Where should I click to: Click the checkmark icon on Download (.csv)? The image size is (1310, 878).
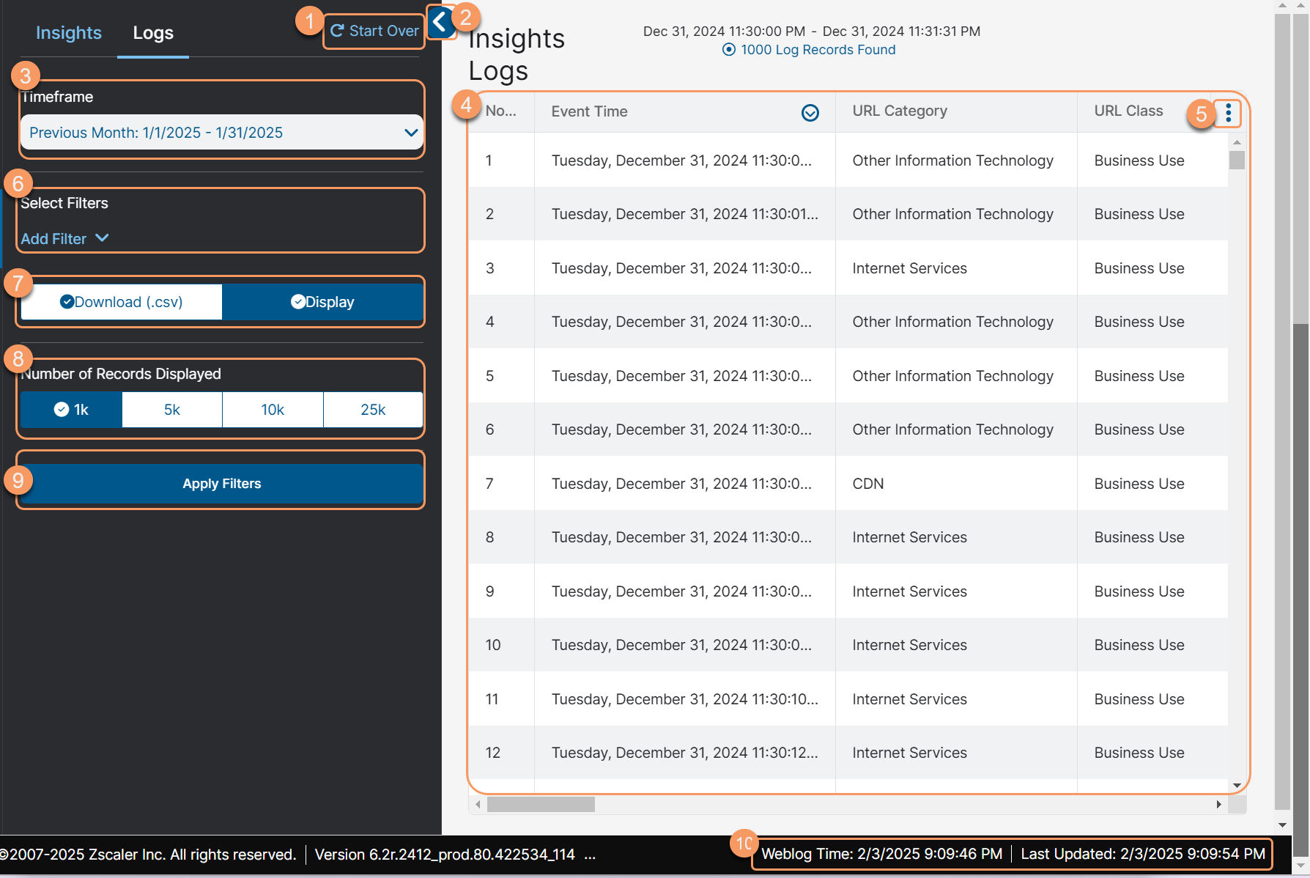(x=66, y=301)
